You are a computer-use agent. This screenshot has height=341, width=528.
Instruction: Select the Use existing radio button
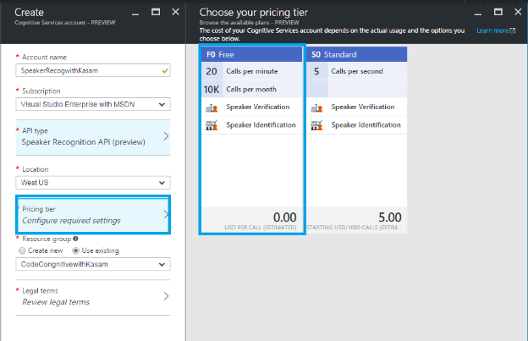tap(75, 250)
